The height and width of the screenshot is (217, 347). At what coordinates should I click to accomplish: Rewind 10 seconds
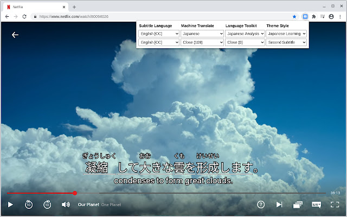pos(29,205)
